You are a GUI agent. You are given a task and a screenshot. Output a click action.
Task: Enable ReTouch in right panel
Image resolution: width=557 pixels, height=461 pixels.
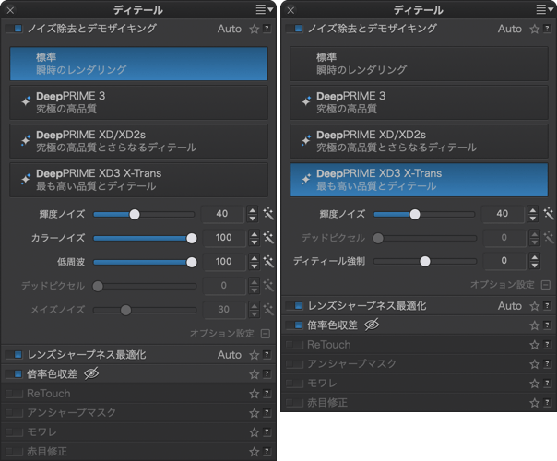pos(294,345)
